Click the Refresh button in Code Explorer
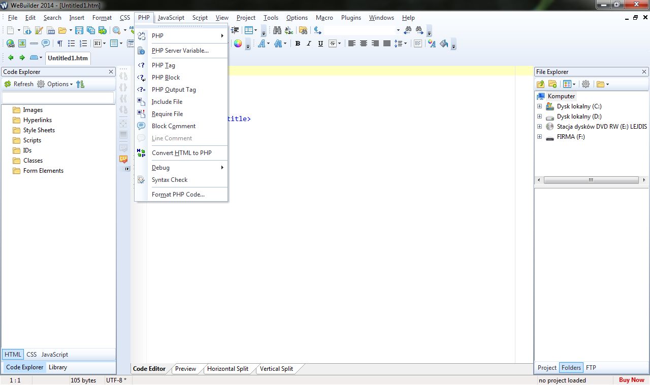Image resolution: width=650 pixels, height=385 pixels. [x=18, y=84]
